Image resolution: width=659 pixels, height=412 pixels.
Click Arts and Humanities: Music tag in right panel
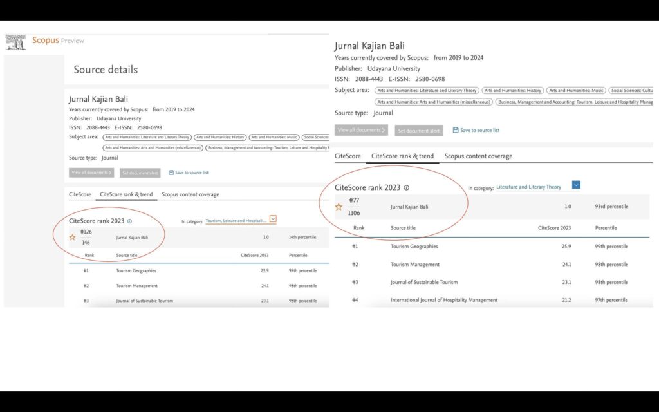[x=576, y=90]
